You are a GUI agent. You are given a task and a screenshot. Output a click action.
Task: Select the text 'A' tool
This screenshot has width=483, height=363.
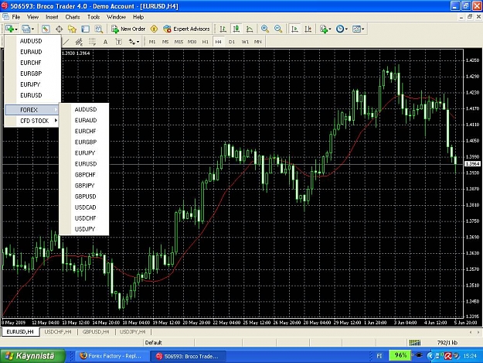pos(105,42)
